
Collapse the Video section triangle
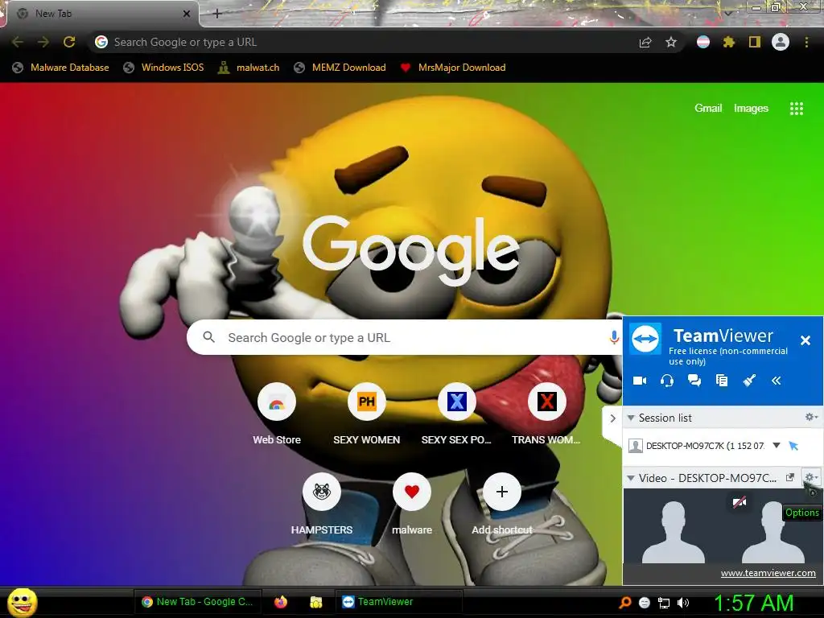(x=631, y=478)
